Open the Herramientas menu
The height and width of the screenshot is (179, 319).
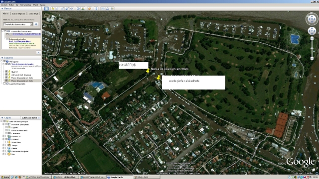tap(25, 5)
